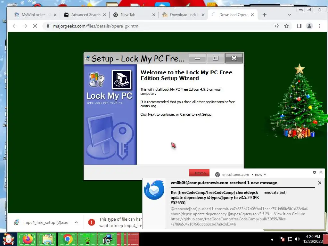Go forward in Chrome
Screen dimensions: 328x246
25,26
